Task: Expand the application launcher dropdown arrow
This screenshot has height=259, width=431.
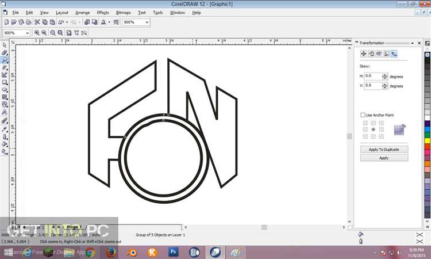Action: click(x=109, y=22)
